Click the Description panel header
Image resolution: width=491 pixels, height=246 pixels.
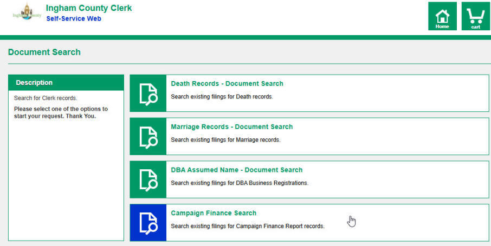click(x=66, y=83)
